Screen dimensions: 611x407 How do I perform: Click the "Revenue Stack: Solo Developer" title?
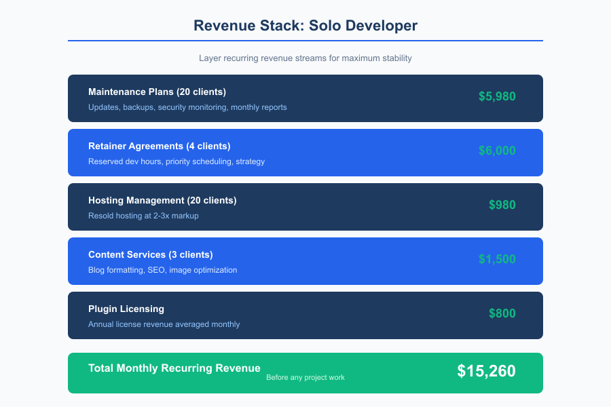305,26
